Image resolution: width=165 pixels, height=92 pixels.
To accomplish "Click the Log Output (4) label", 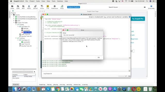I will coord(48,74).
